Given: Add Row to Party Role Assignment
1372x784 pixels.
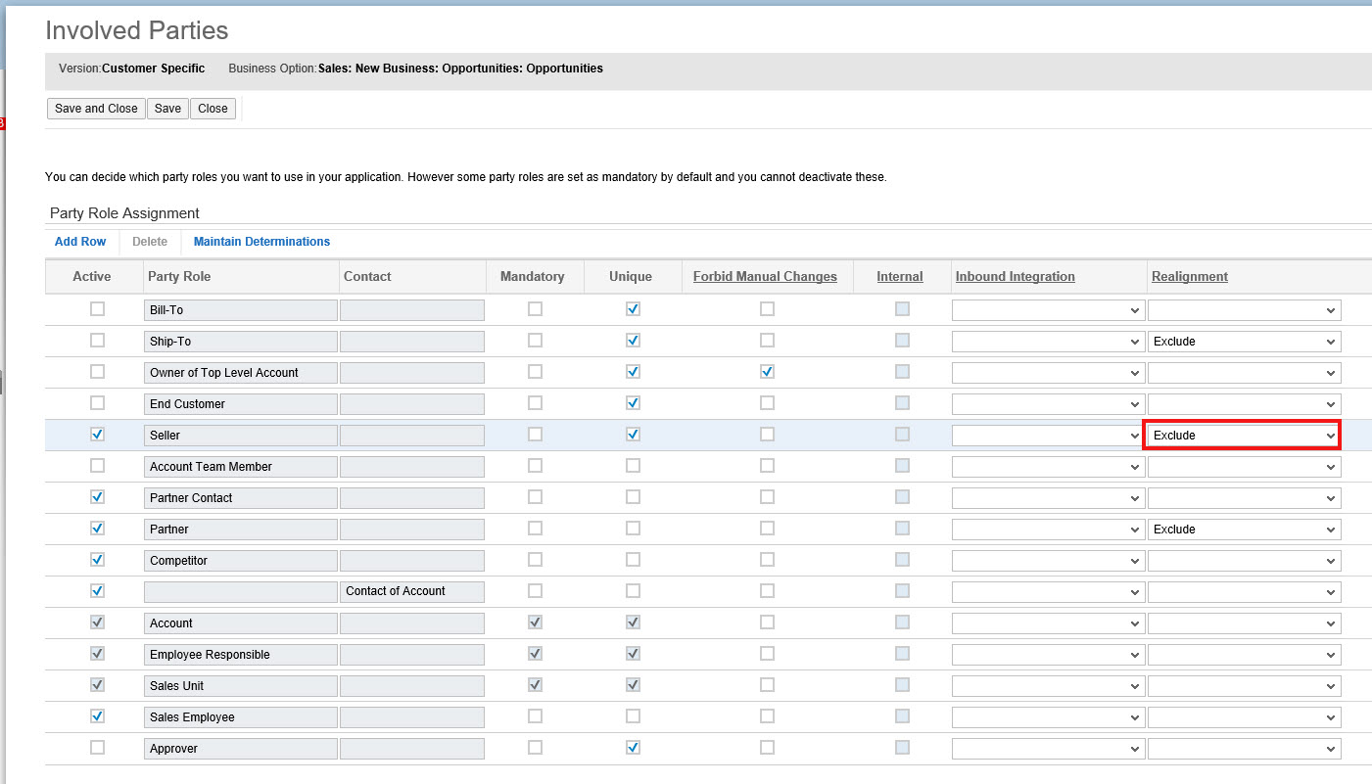Looking at the screenshot, I should pyautogui.click(x=80, y=242).
